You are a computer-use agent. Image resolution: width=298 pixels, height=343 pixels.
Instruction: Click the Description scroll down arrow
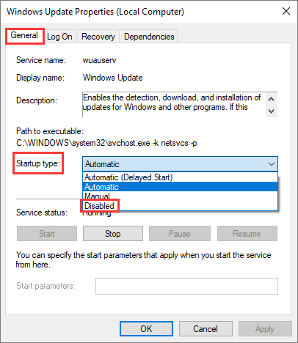pyautogui.click(x=271, y=111)
